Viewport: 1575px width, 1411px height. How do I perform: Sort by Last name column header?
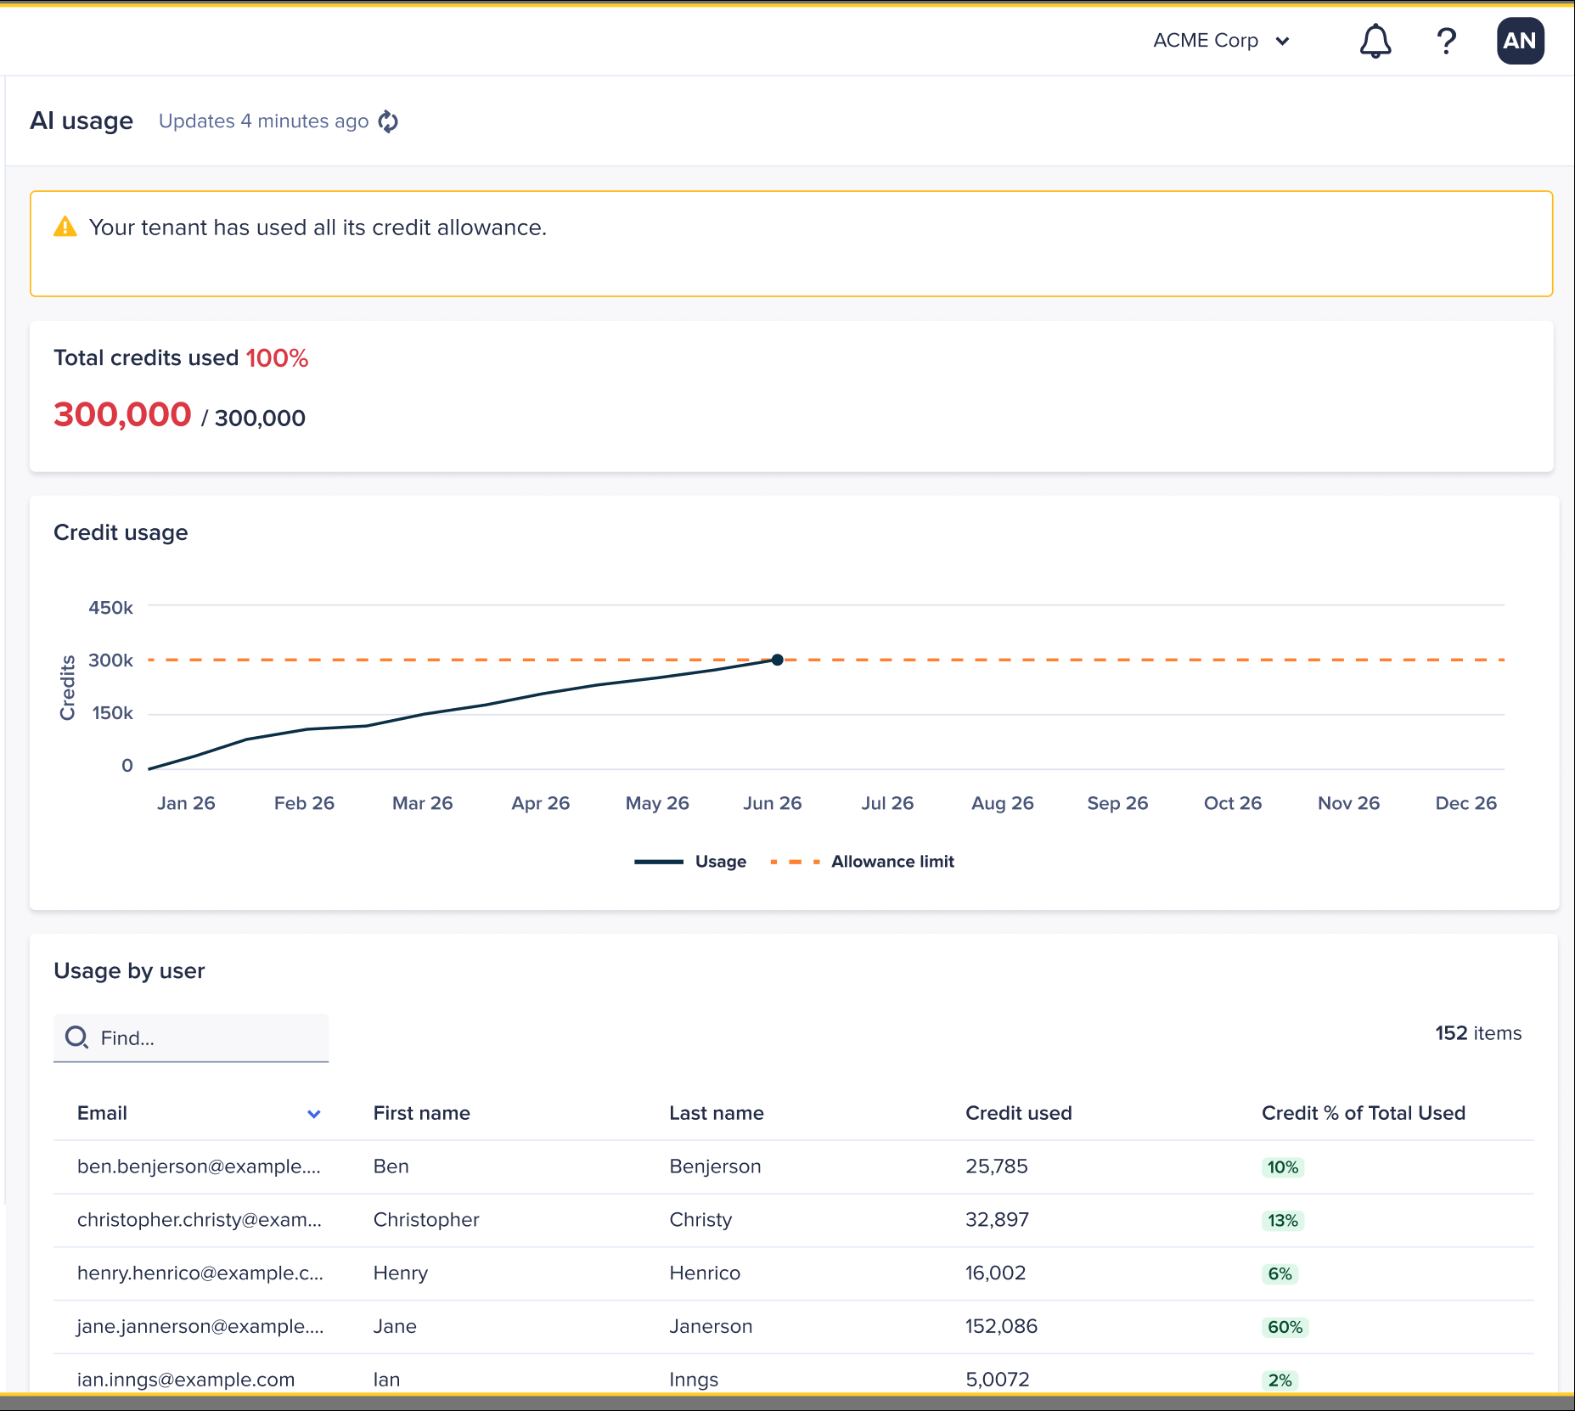[717, 1113]
